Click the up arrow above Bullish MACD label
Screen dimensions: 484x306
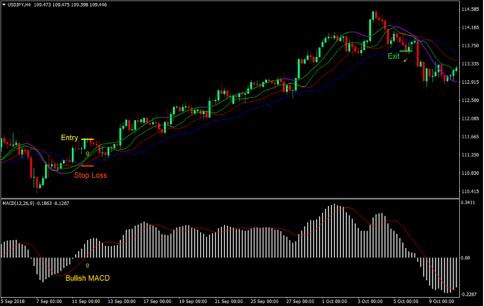(88, 265)
